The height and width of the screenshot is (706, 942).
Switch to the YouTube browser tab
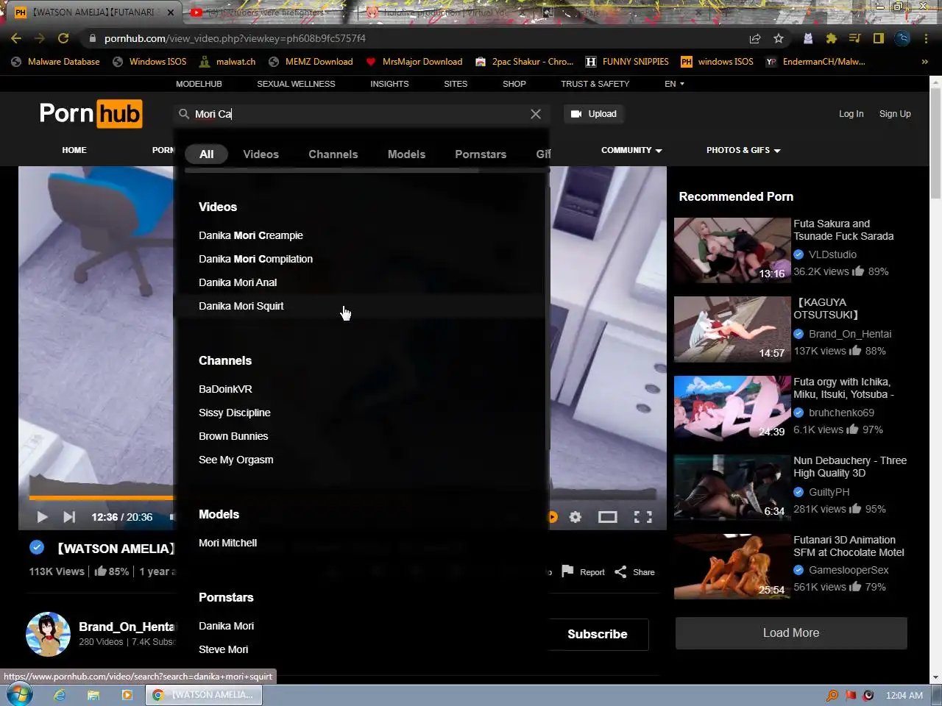point(269,13)
